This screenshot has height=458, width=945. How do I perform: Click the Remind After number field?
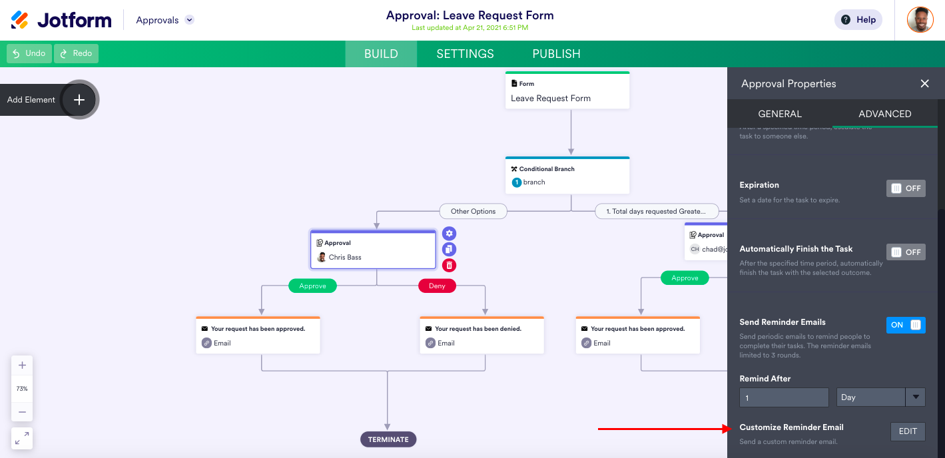pyautogui.click(x=784, y=397)
